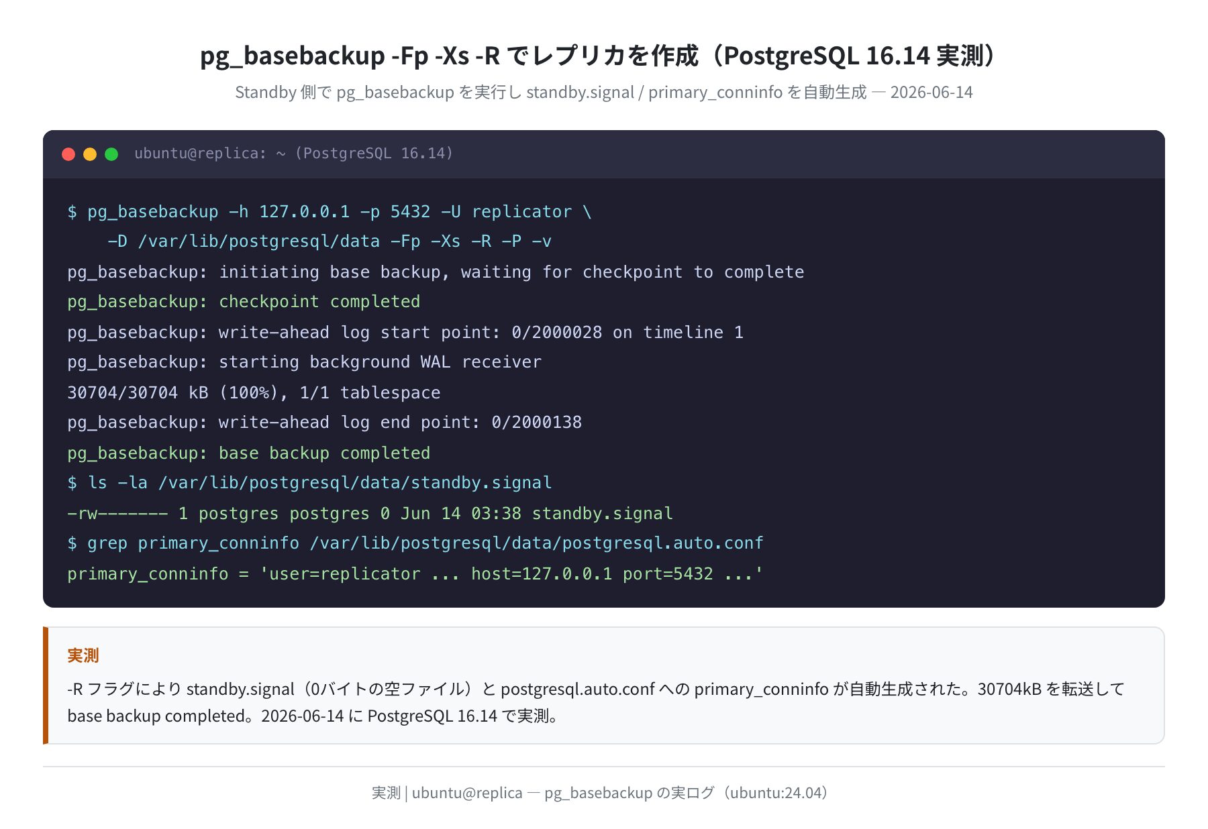Click the orange 実測 heading in the note box
1208x829 pixels.
point(83,655)
